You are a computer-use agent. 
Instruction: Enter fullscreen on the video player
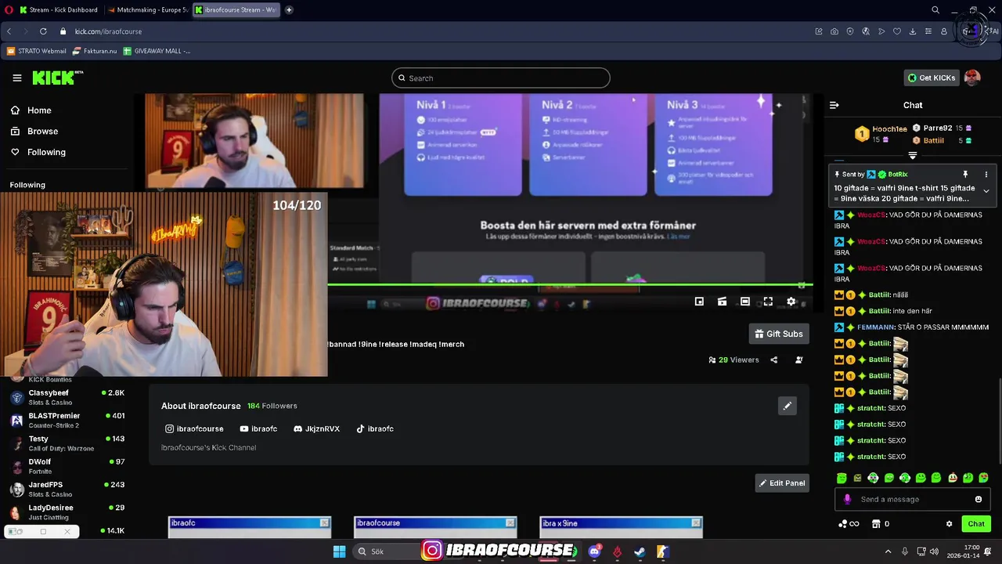coord(768,302)
